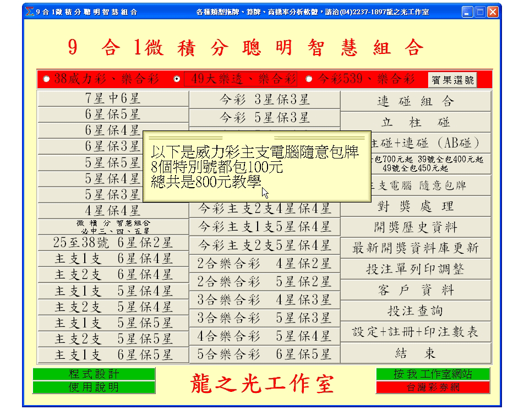Select the 38威力彩、樂合彩 radio option
The height and width of the screenshot is (415, 513).
coord(46,79)
